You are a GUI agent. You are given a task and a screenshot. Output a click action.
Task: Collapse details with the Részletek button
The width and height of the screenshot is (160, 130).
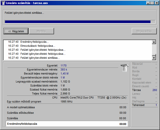(x=16, y=31)
